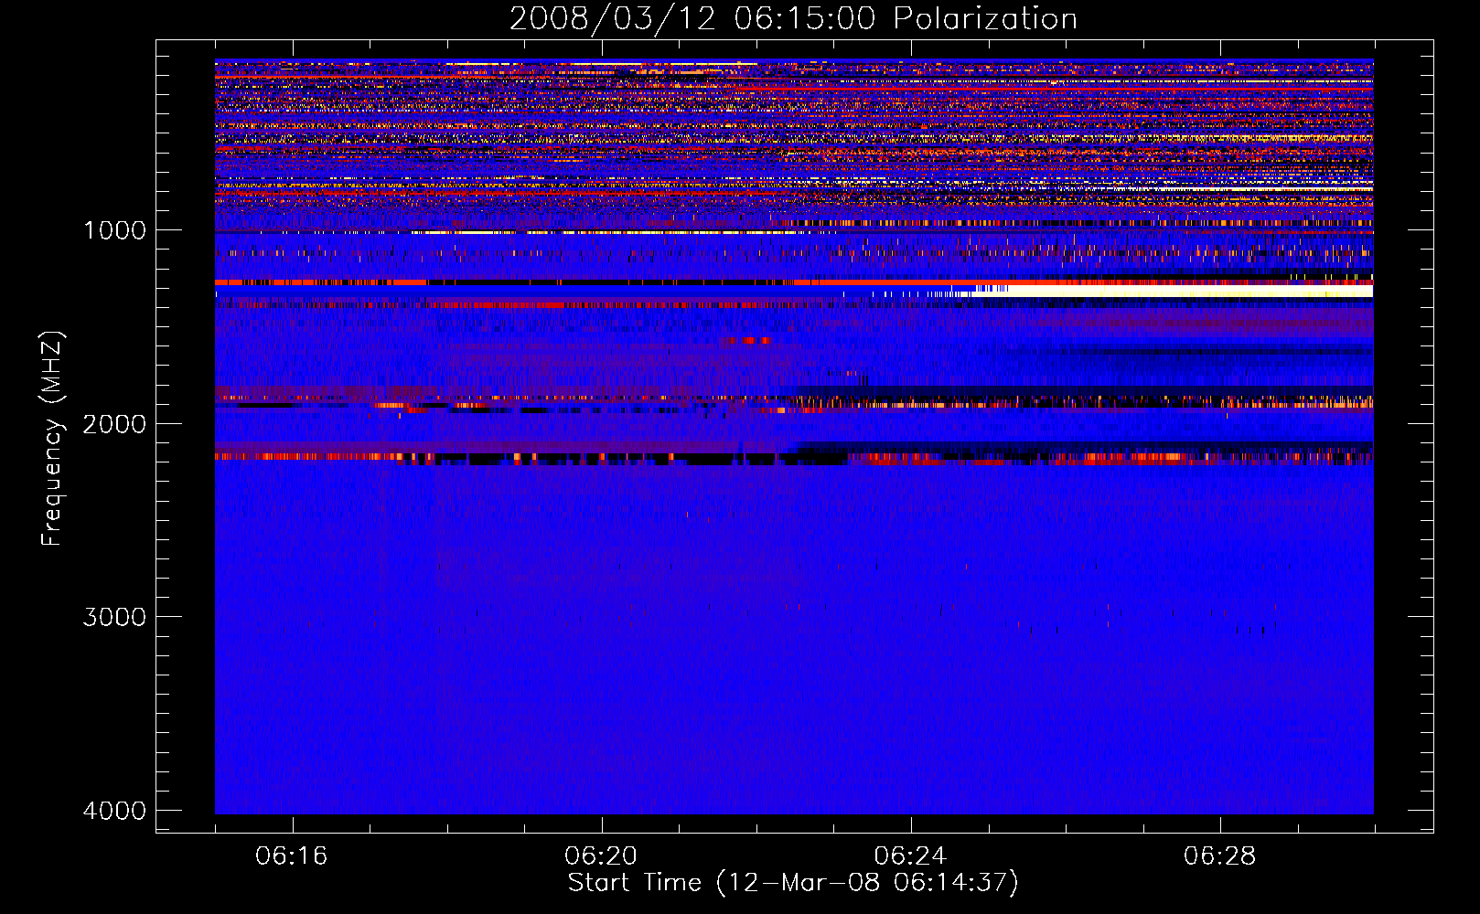1480x914 pixels.
Task: Click the 'Start Time (12-Mar-08 06:14:37)' label
Action: [x=793, y=883]
